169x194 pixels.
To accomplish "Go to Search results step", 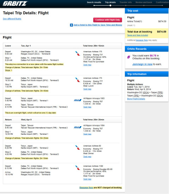I will click(x=94, y=2).
